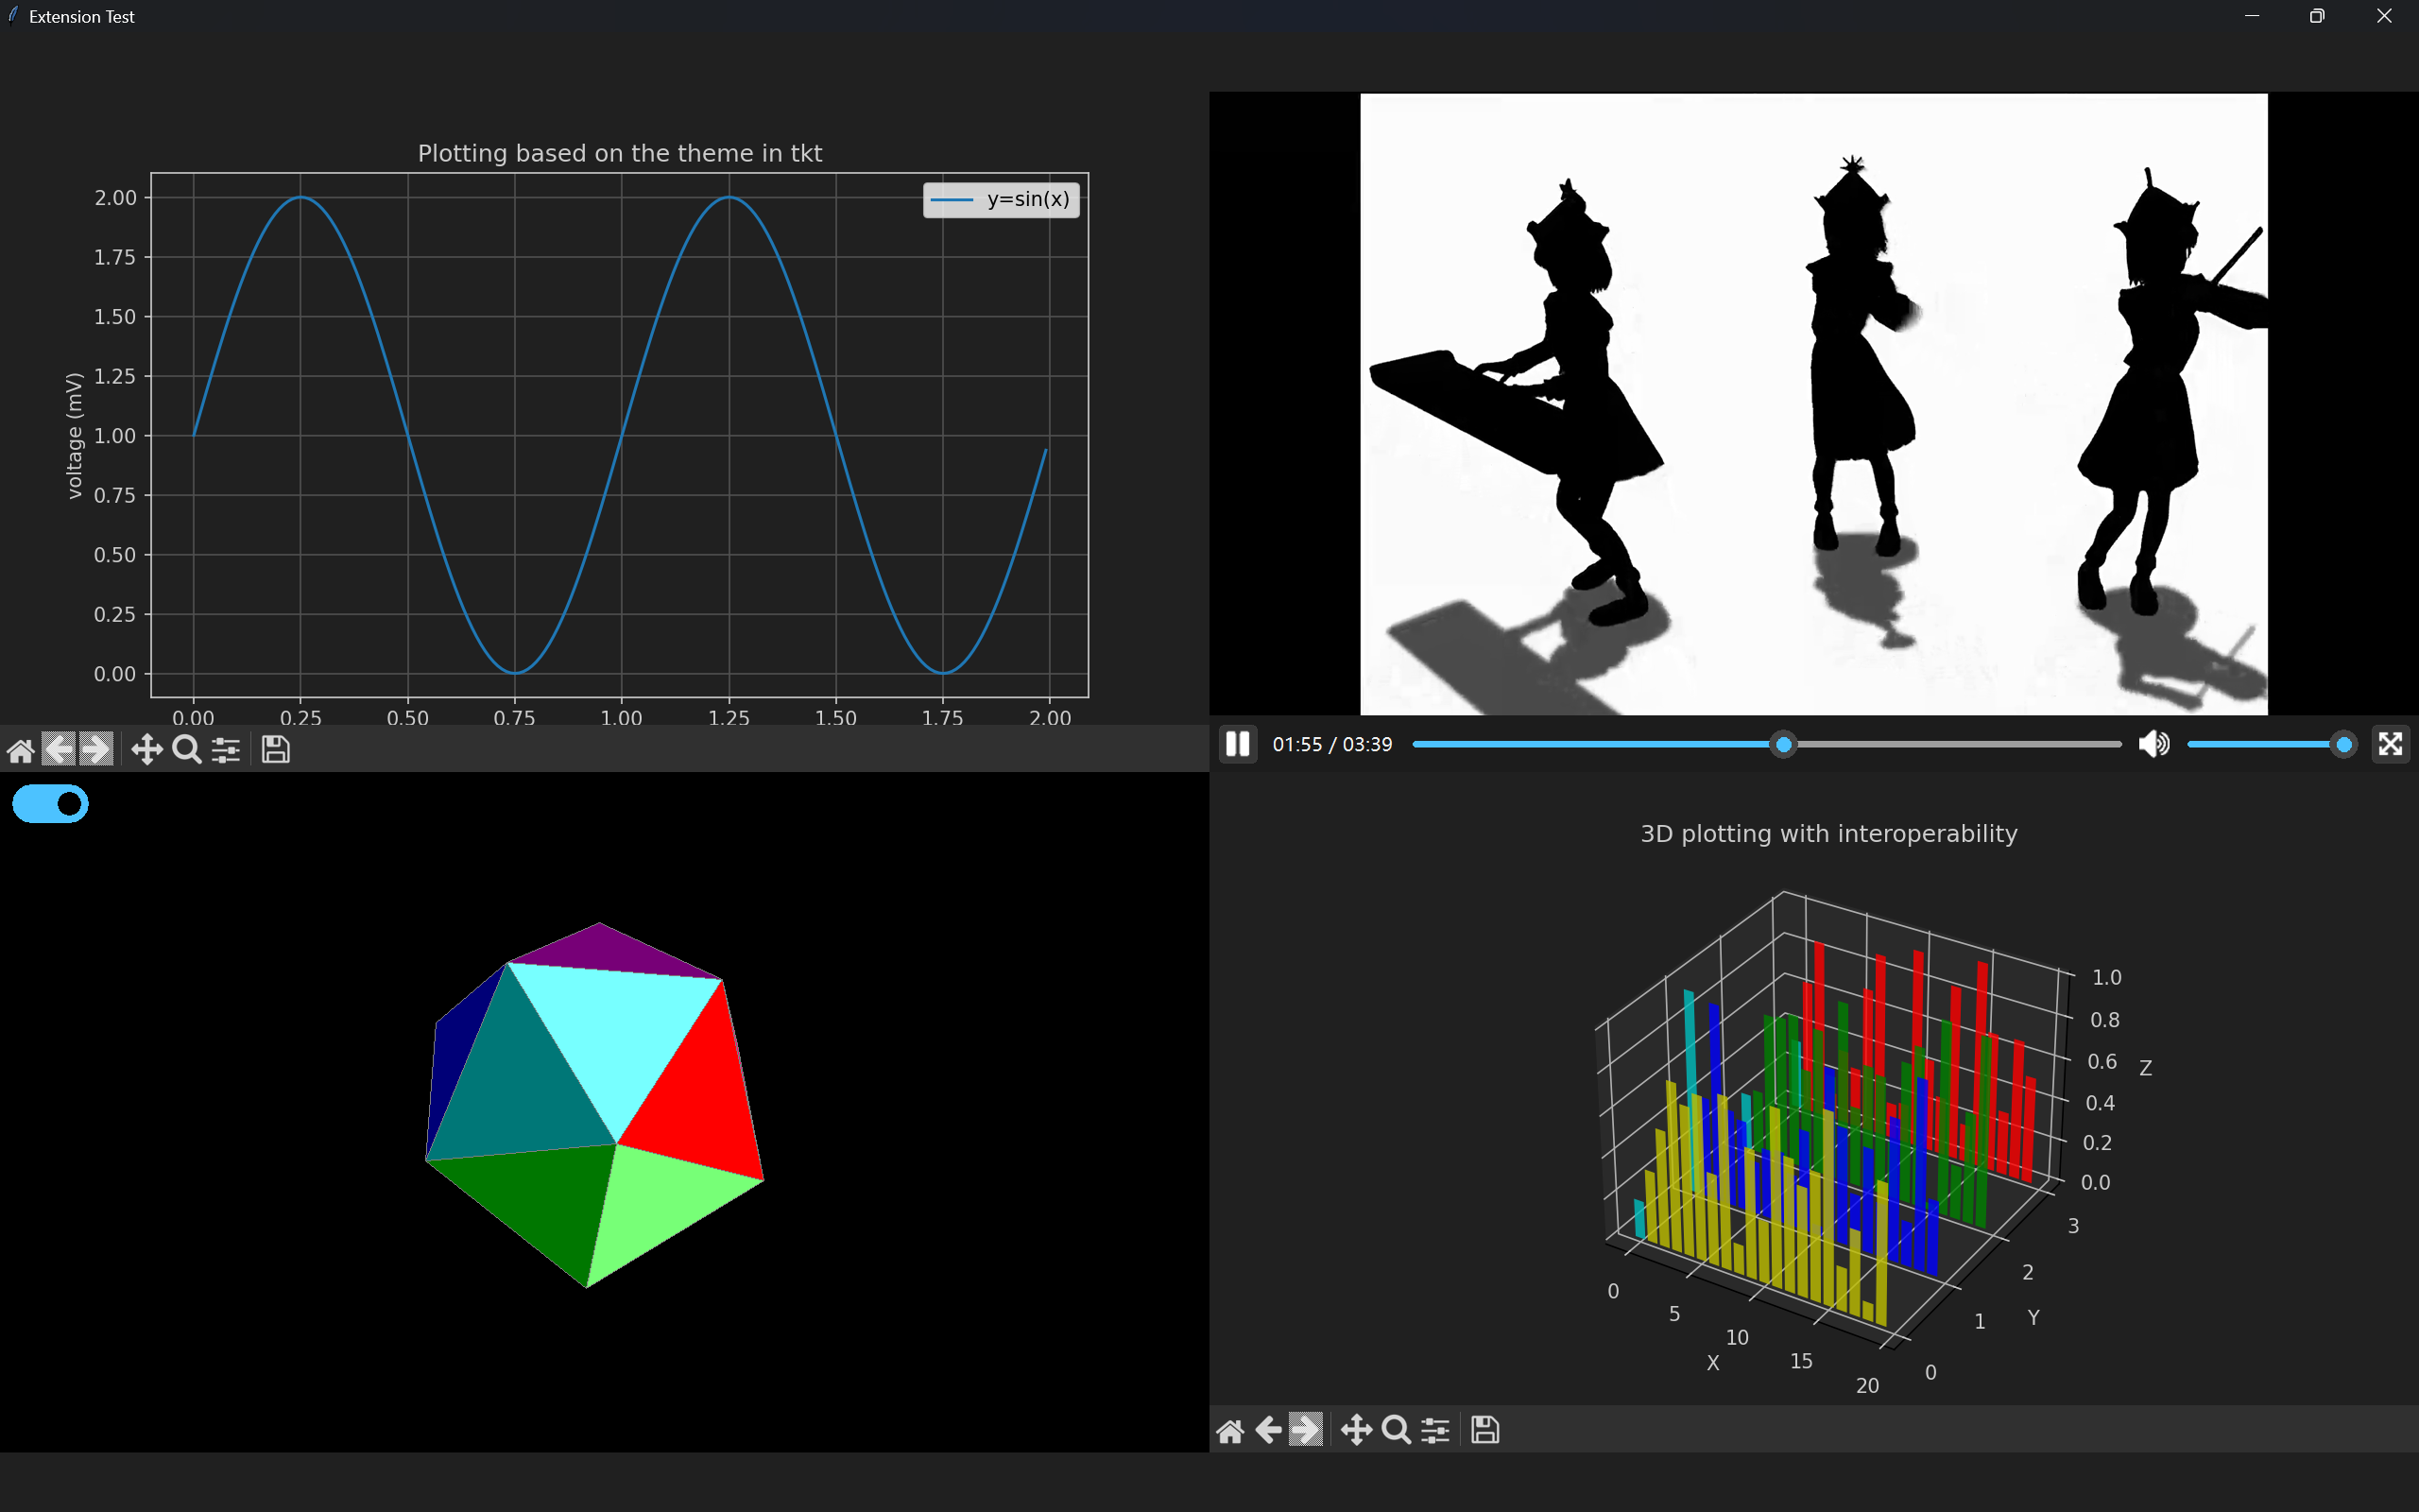Click Back arrow in 3D plot toolbar
This screenshot has width=2419, height=1512.
point(1268,1430)
